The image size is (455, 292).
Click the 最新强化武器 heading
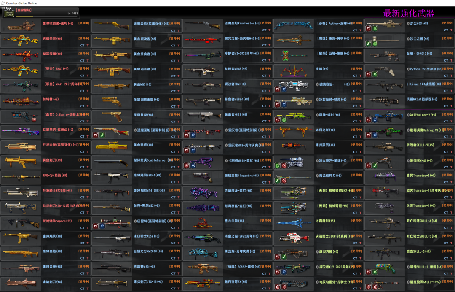pos(408,13)
